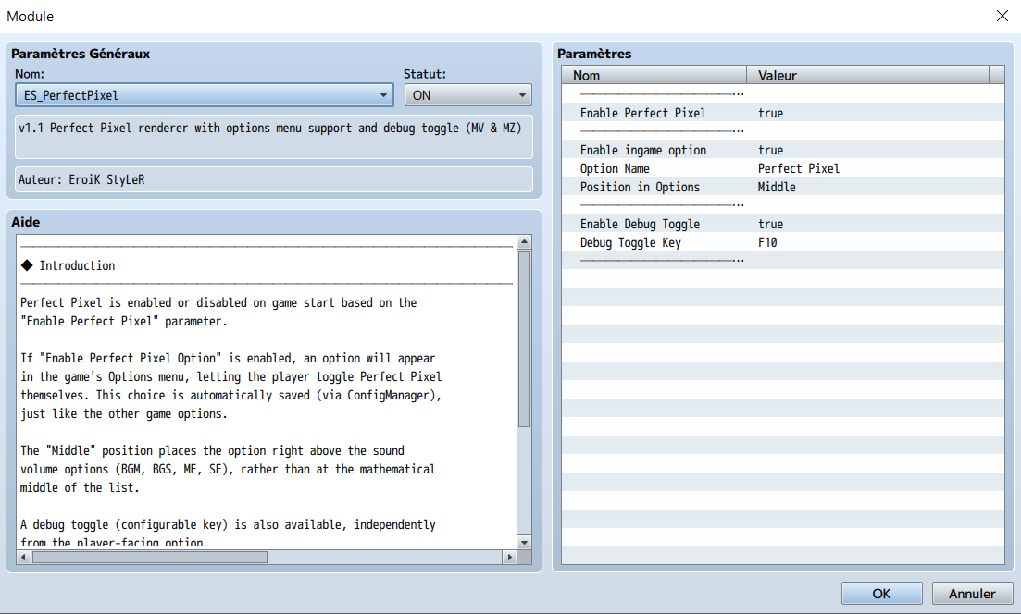Click the Aide scroll down arrow
This screenshot has height=614, width=1021.
coord(524,543)
